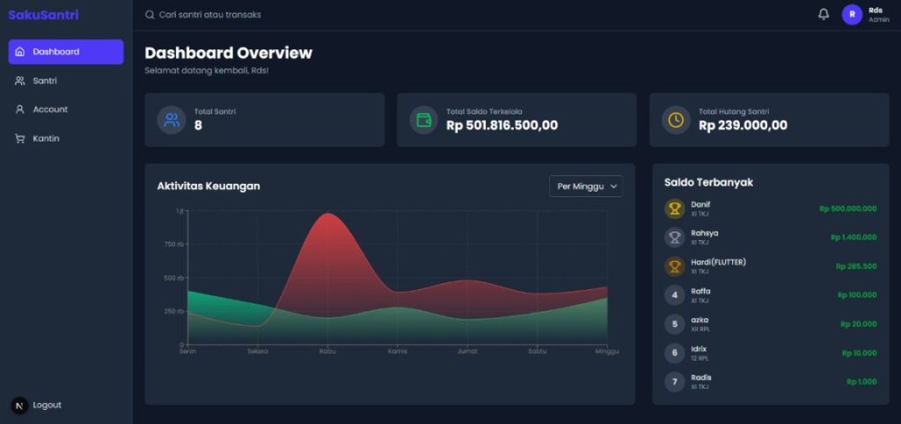Click the Total Santri people icon

pos(172,120)
